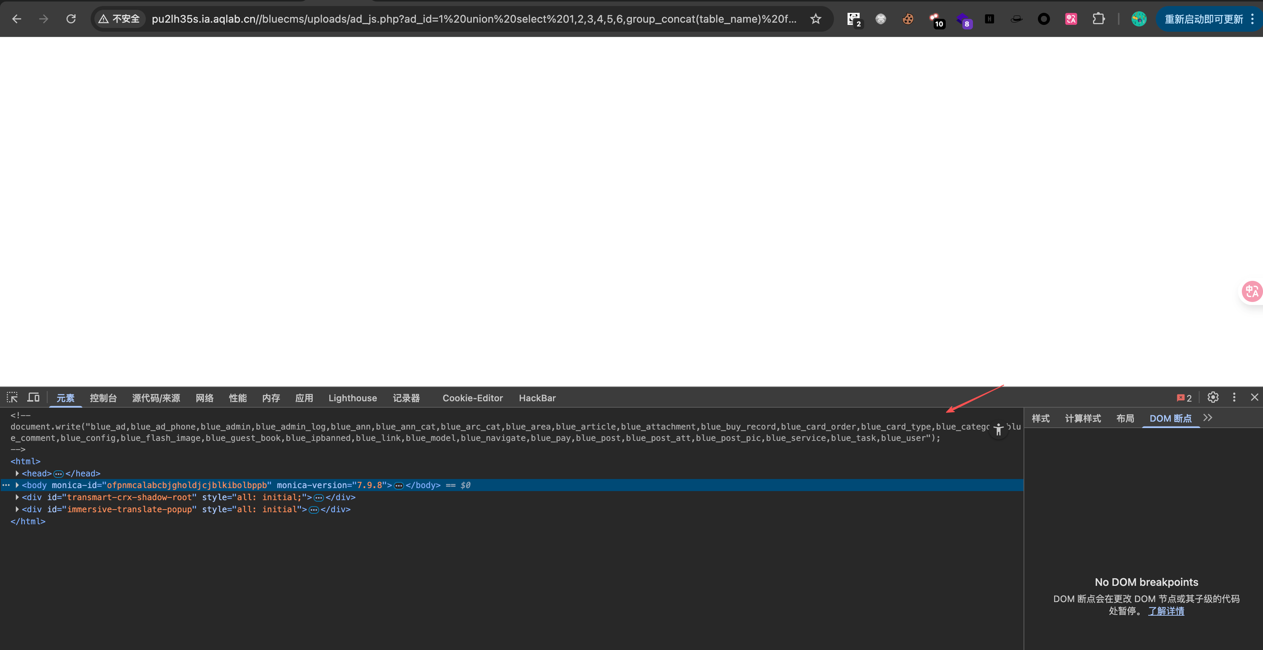Click the inspect element picker icon
The image size is (1263, 650).
coord(12,397)
